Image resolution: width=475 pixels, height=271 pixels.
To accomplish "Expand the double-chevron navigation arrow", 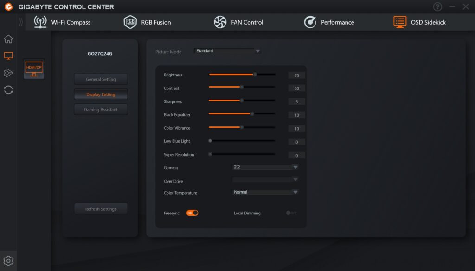I will pos(21,22).
